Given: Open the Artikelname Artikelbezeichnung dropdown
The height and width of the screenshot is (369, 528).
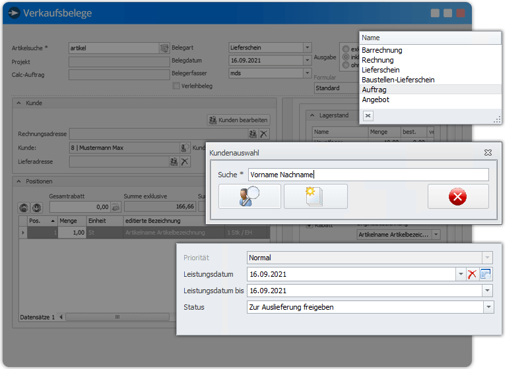Looking at the screenshot, I should pyautogui.click(x=436, y=234).
